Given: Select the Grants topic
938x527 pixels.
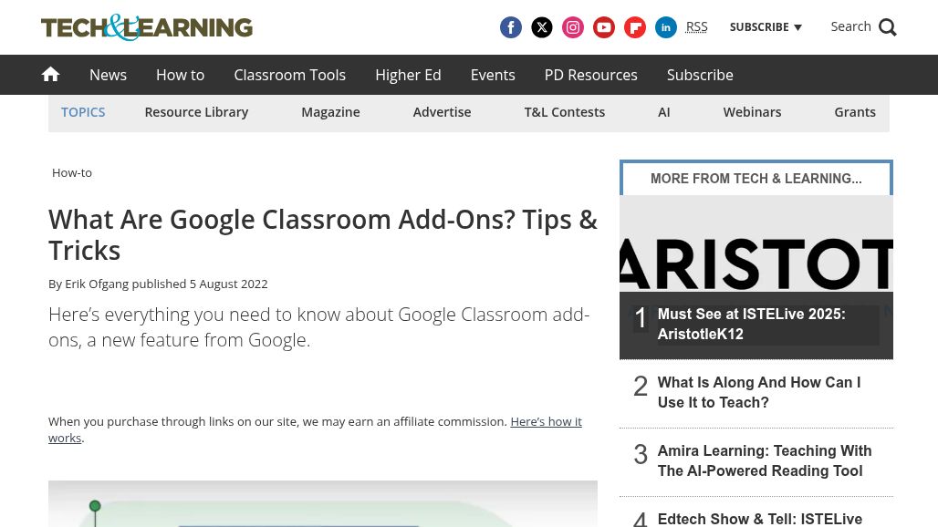Looking at the screenshot, I should tap(855, 112).
